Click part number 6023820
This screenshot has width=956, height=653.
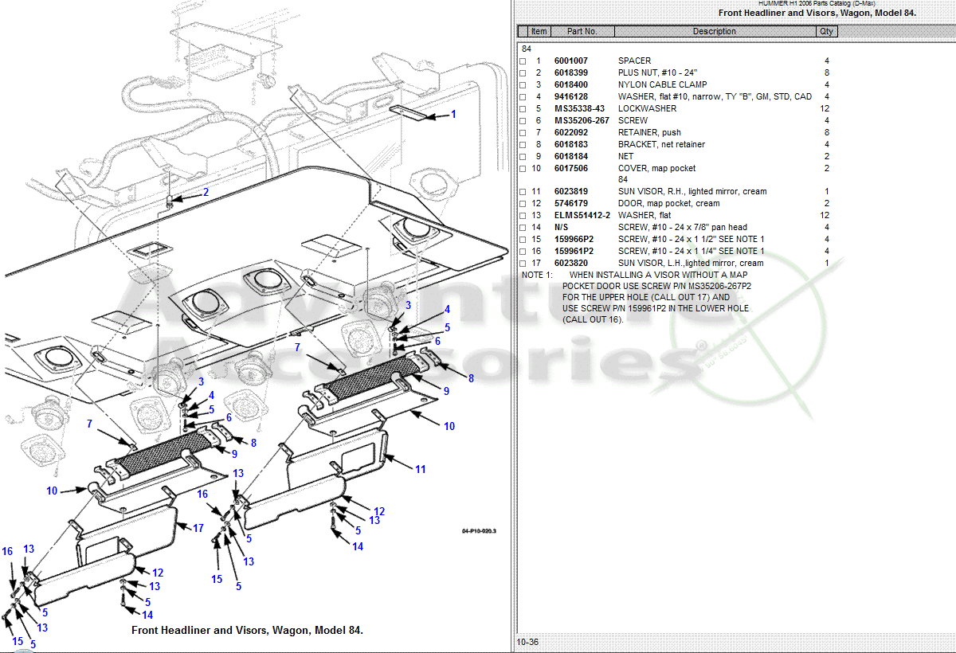571,264
